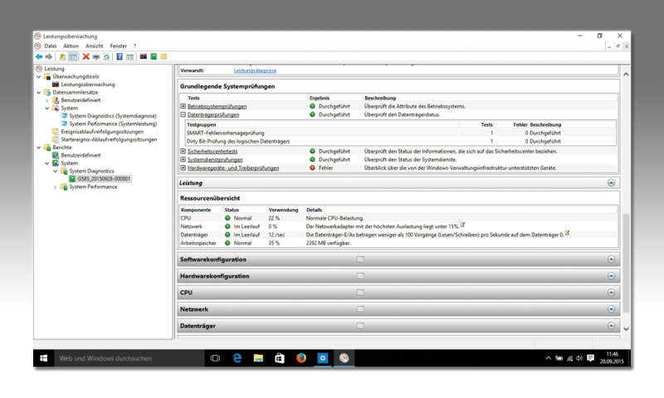The width and height of the screenshot is (664, 398).
Task: Click the Leistungsüberwachung taskbar icon
Action: (344, 358)
